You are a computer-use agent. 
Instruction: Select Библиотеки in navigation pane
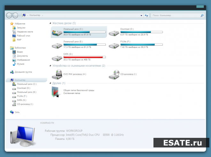tap(20, 48)
